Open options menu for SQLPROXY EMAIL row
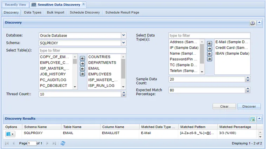 (x=10, y=134)
